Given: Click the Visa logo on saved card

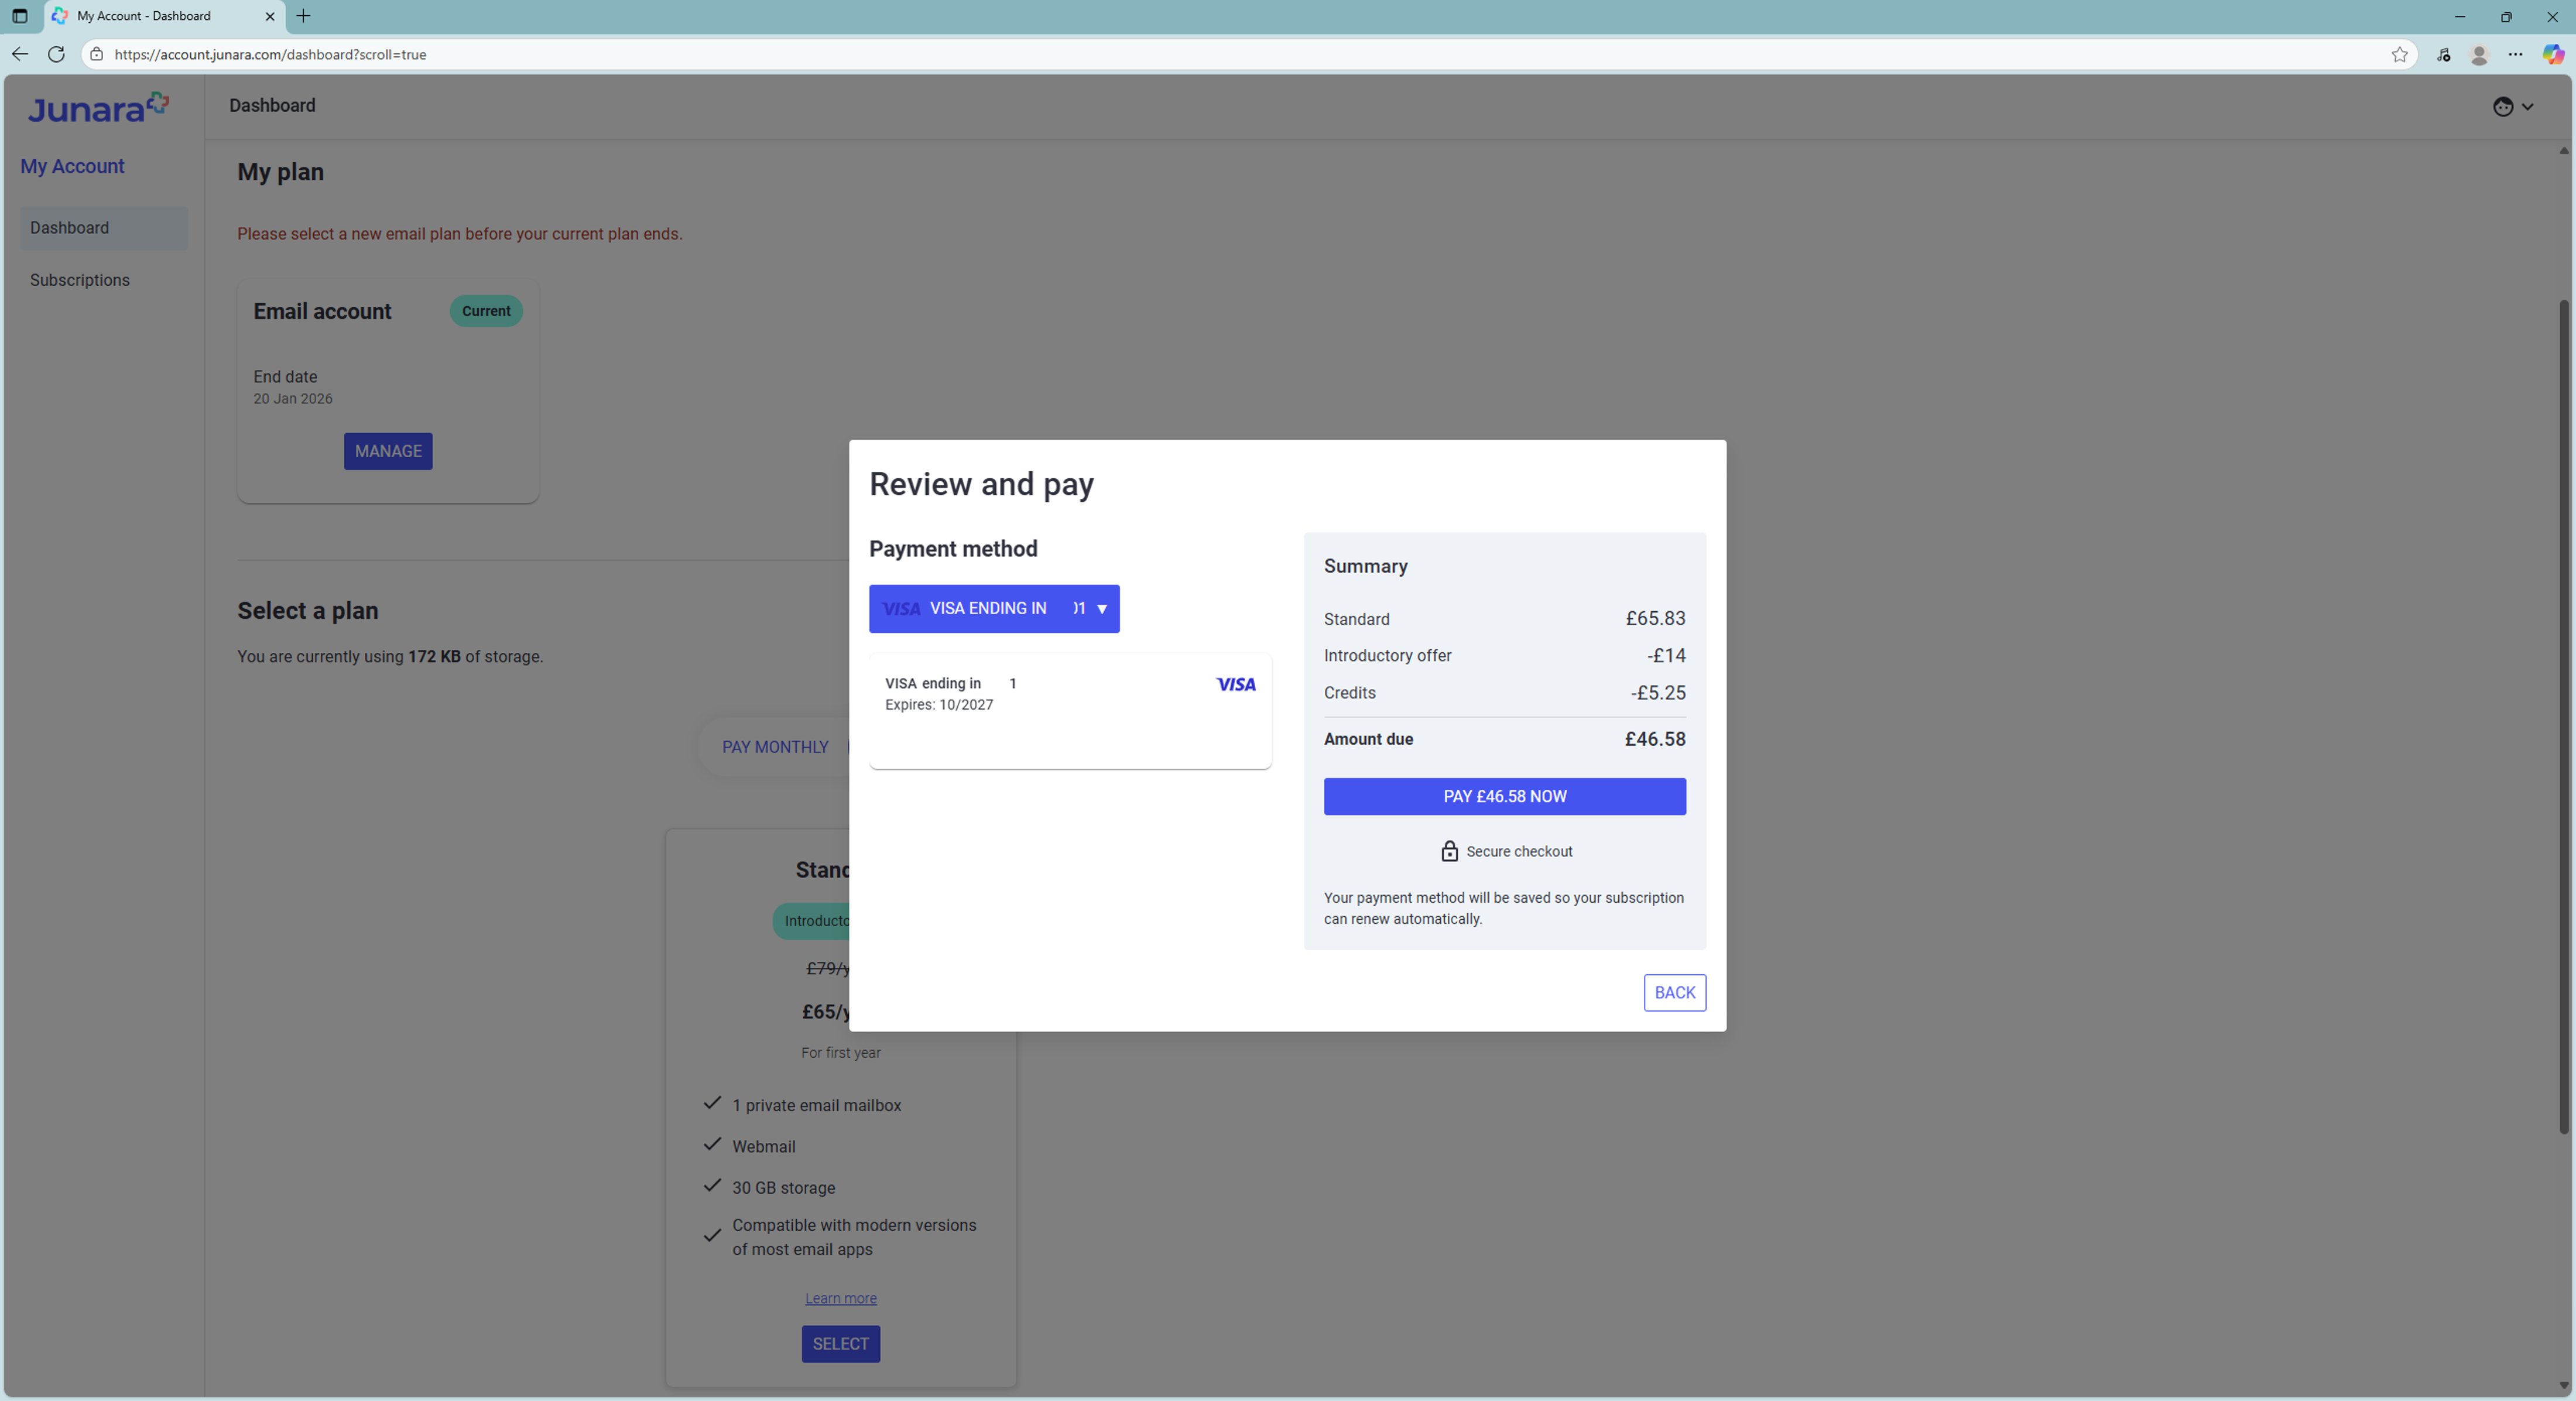Looking at the screenshot, I should click(1236, 684).
